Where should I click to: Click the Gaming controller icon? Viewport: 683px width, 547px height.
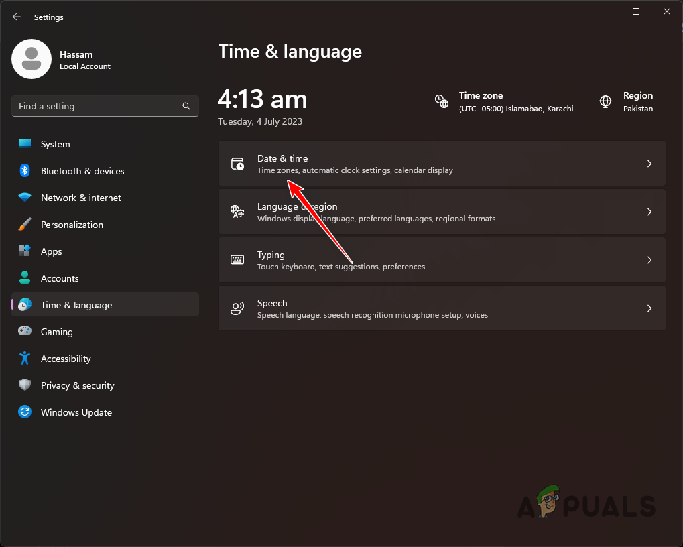click(24, 332)
